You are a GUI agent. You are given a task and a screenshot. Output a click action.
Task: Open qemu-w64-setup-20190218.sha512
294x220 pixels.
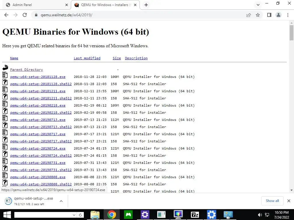[x=41, y=113]
